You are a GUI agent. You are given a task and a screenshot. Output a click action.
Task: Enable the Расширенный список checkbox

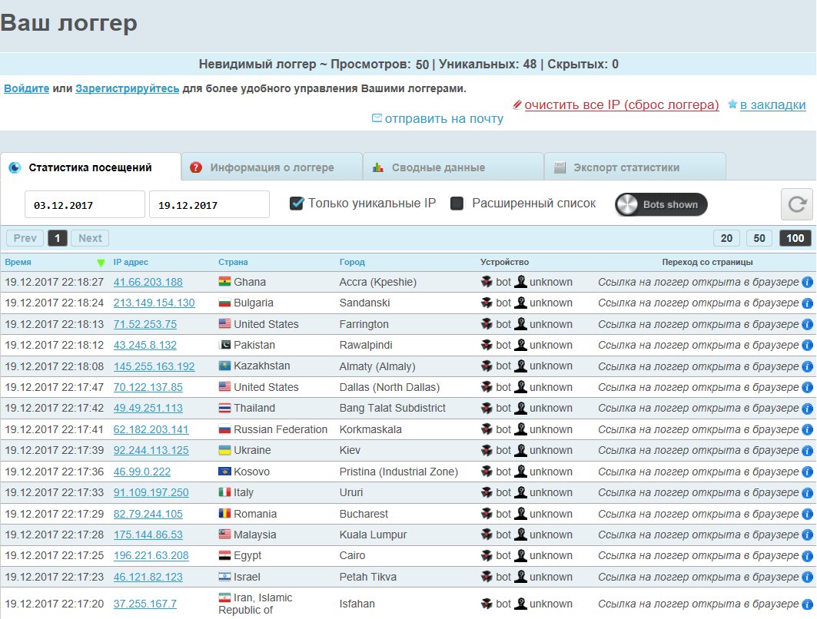coord(457,204)
